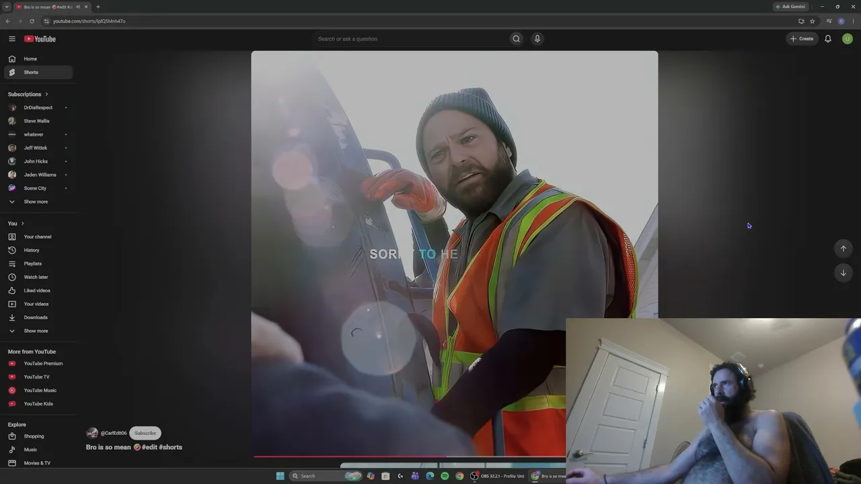Click the install app icon in address bar

tap(801, 21)
